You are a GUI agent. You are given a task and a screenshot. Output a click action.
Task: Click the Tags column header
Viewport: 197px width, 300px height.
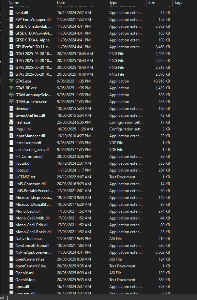(x=178, y=3)
